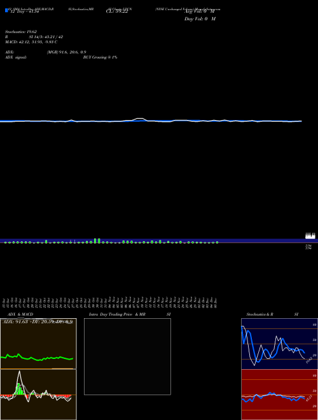Open the blue Stochastics chart panel
The width and height of the screenshot is (318, 420).
click(279, 344)
